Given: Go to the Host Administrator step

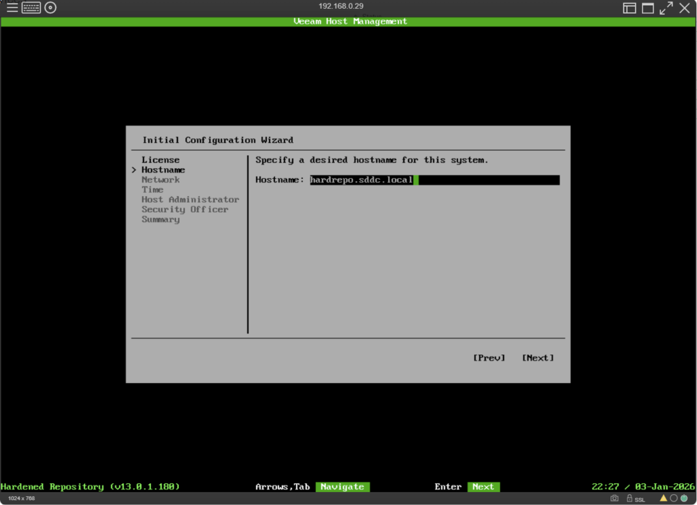Looking at the screenshot, I should coord(190,199).
